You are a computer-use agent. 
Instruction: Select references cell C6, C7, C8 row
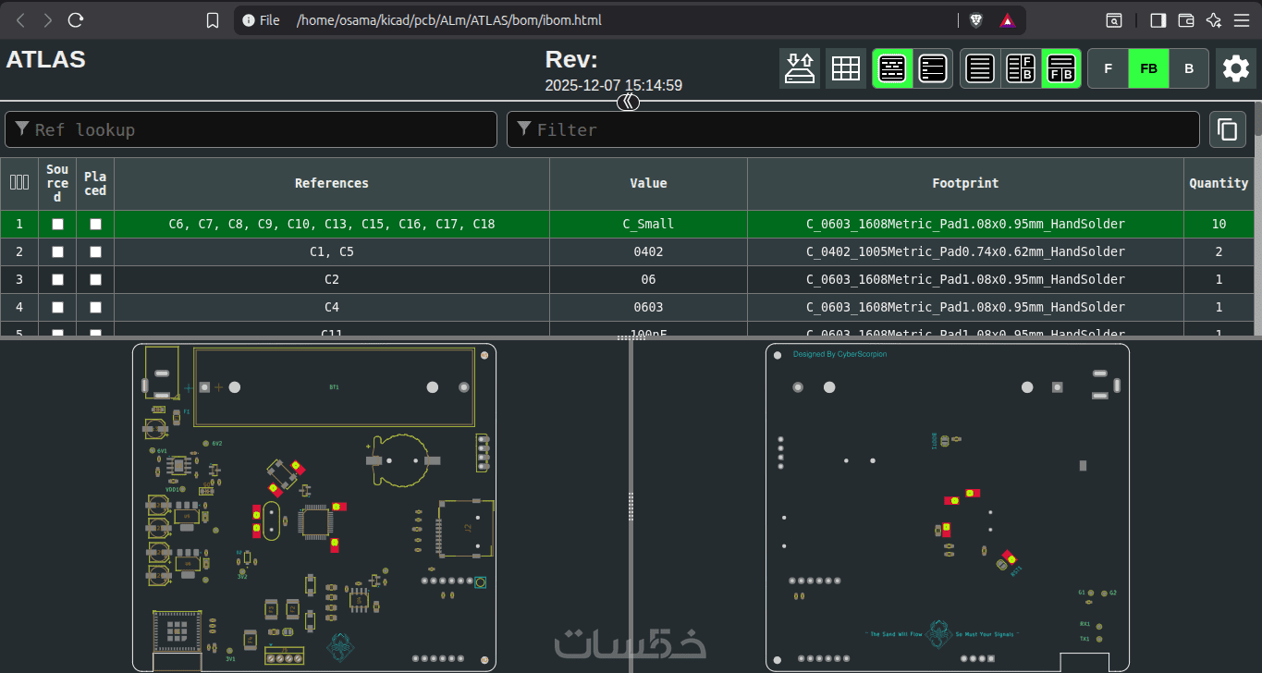tap(332, 224)
